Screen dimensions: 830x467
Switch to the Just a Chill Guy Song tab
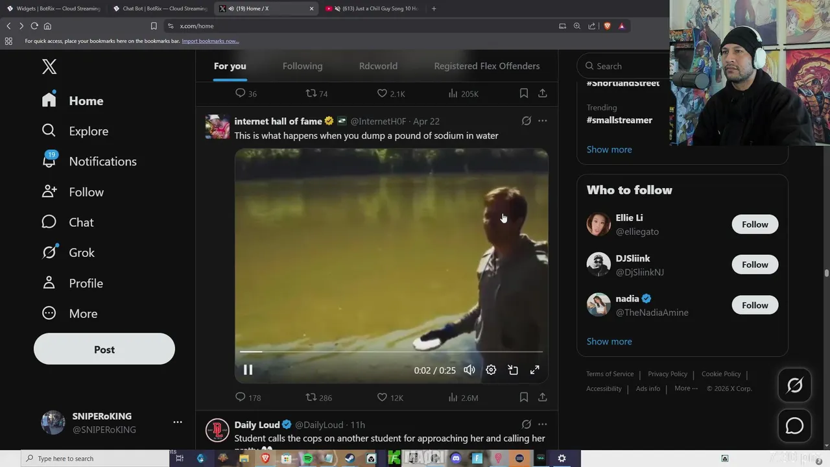(374, 8)
